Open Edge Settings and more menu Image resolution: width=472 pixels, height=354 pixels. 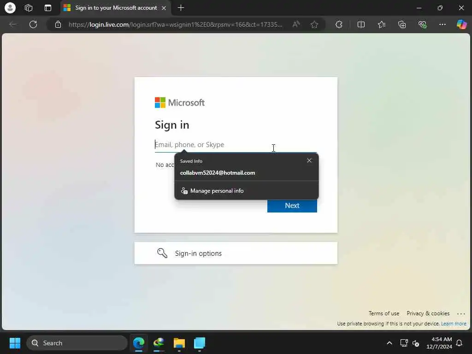pyautogui.click(x=442, y=24)
